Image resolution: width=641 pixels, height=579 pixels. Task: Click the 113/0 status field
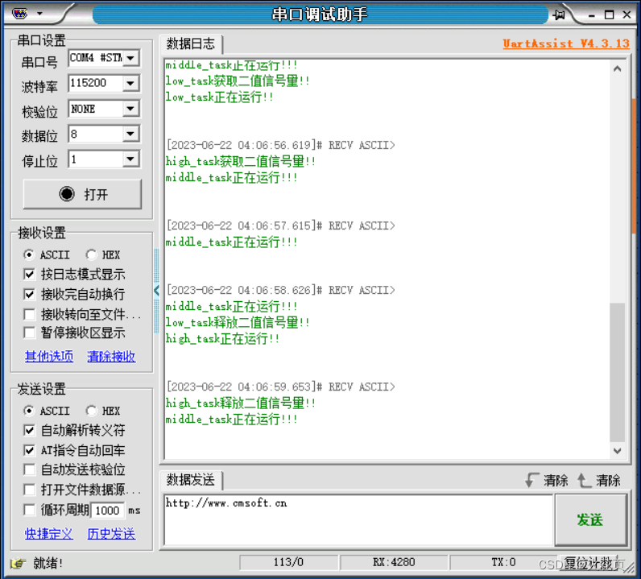tap(288, 563)
